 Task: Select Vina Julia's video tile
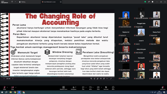(126, 58)
